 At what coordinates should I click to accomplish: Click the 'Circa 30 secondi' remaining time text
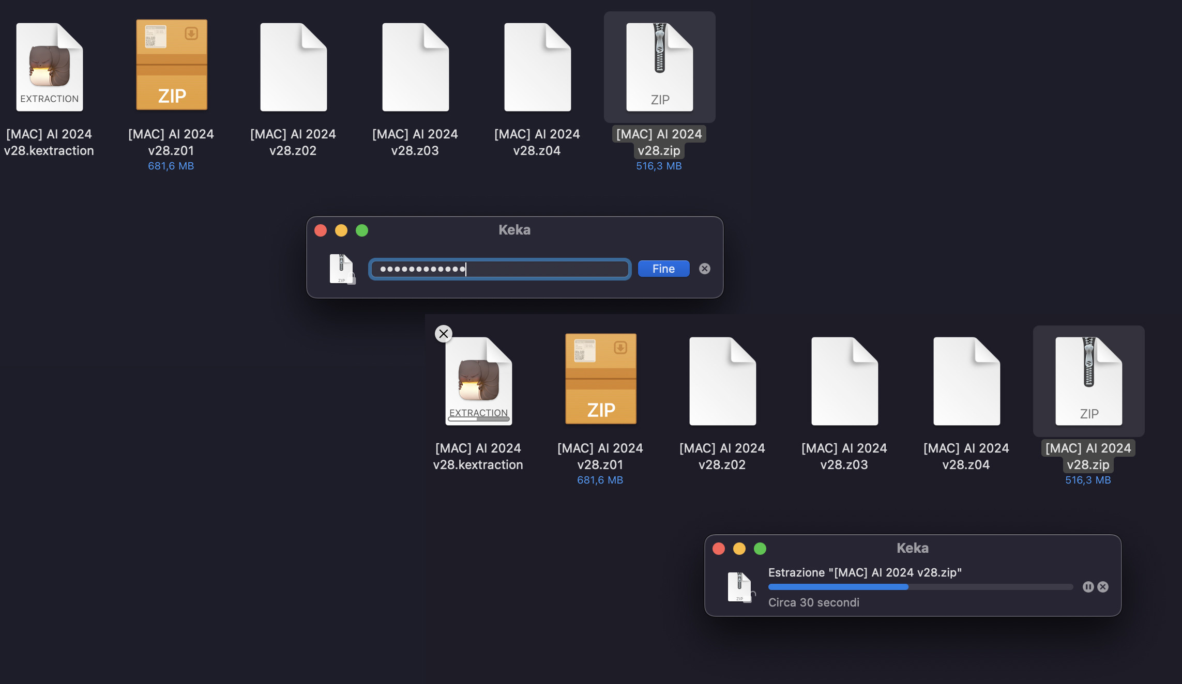813,602
